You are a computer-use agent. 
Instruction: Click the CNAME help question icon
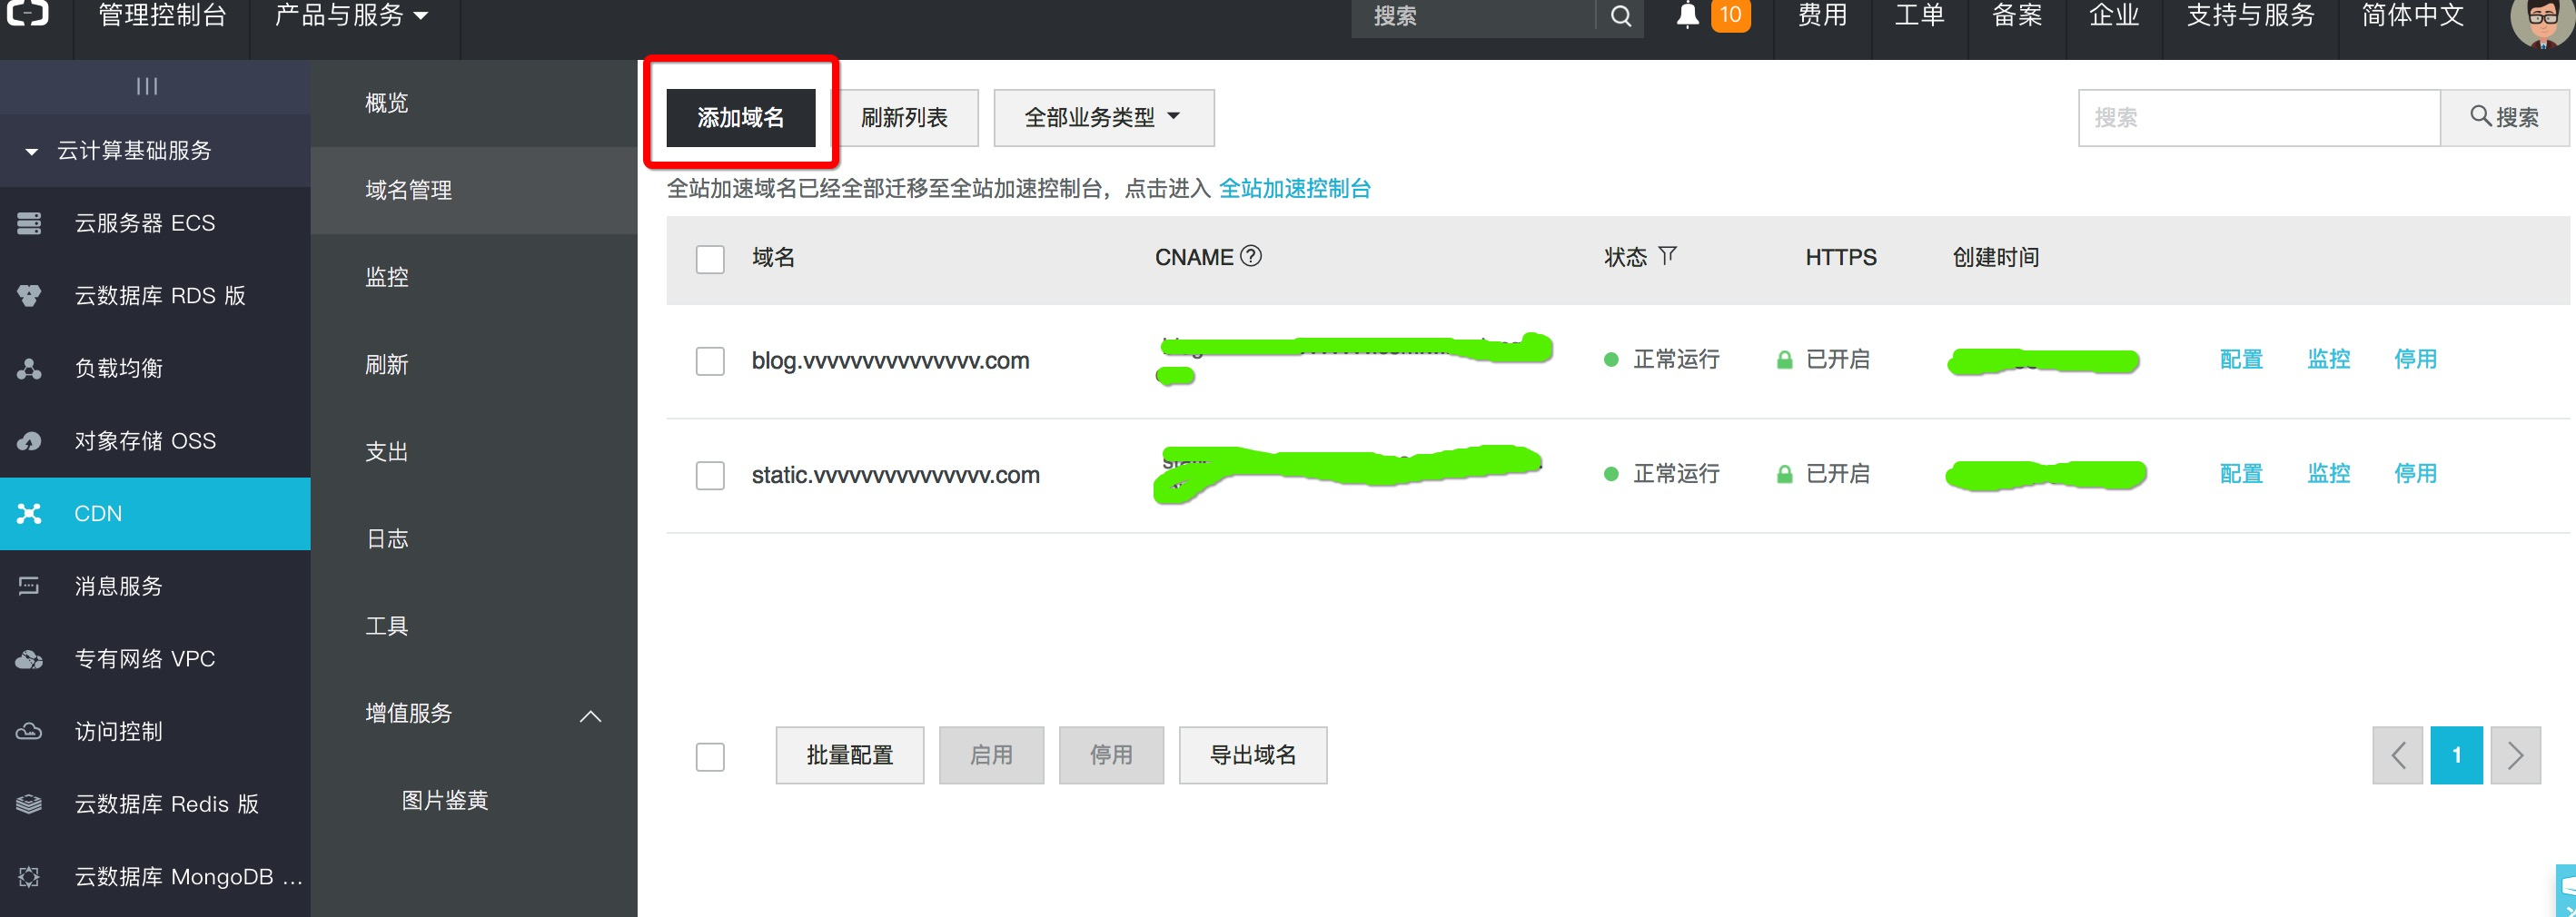click(x=1251, y=256)
